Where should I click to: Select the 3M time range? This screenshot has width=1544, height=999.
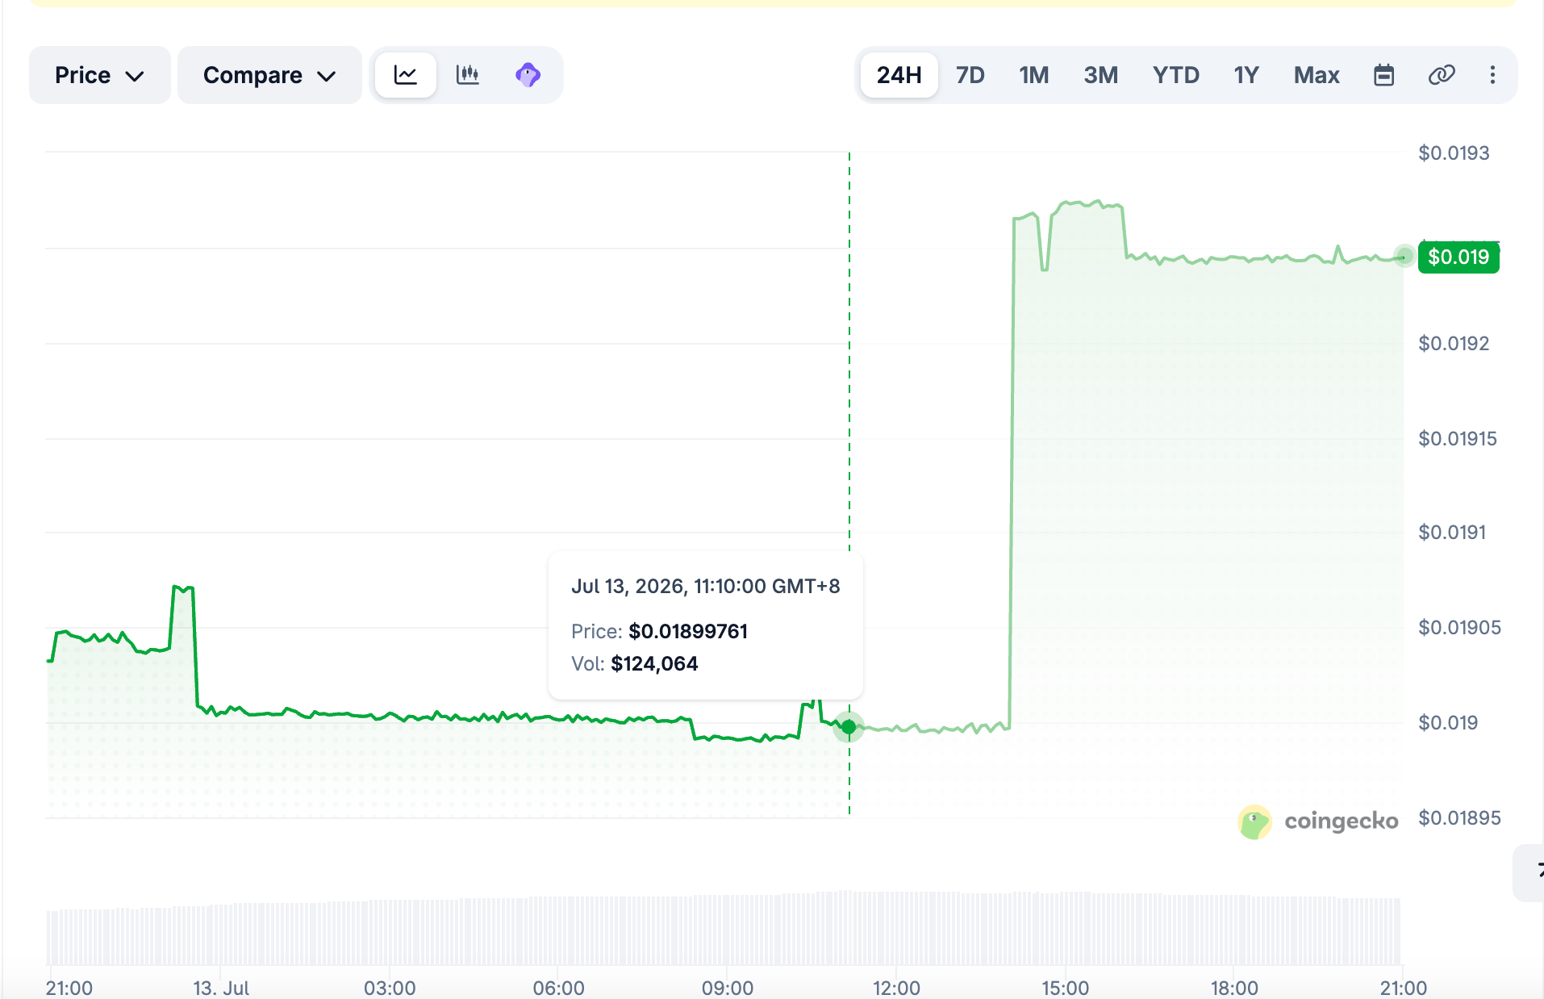click(1100, 75)
